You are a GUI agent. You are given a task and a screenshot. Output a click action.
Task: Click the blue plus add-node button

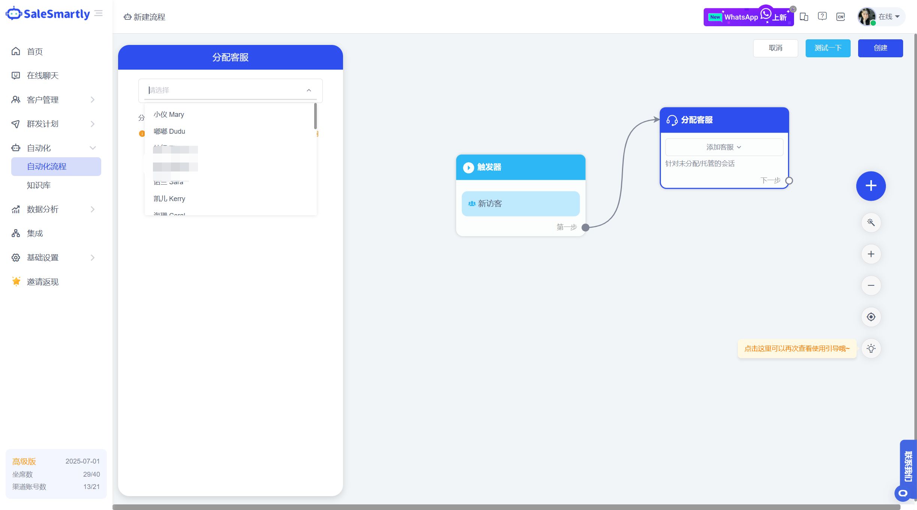pos(871,186)
